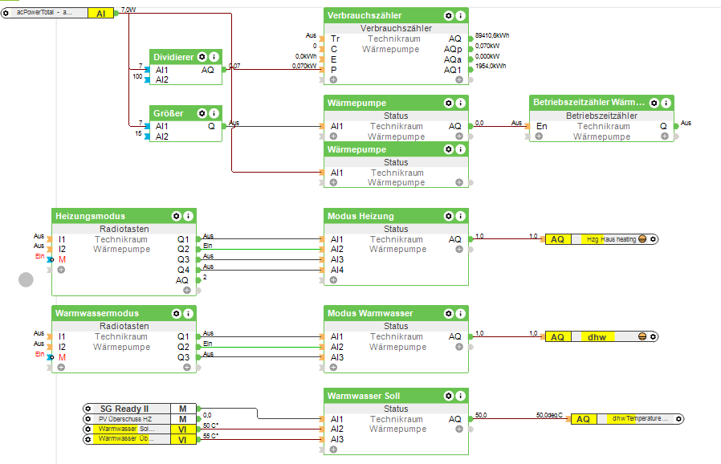Open gear settings of Warmwasser Soll block
721x464 pixels.
(x=448, y=396)
